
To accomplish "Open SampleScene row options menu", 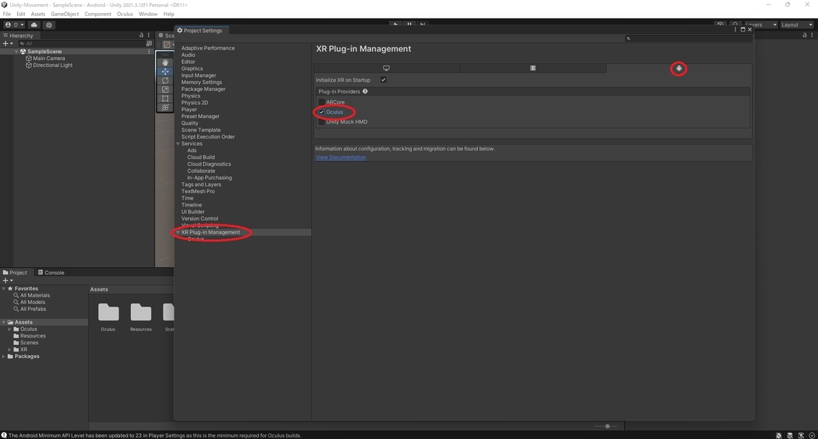I will click(149, 51).
